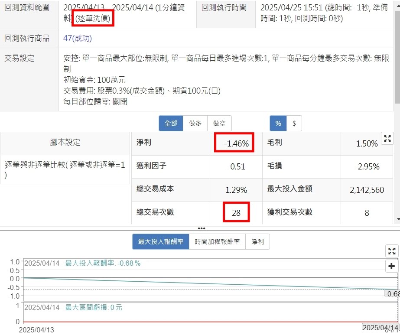Show values in dollars with $ button
This screenshot has width=400, height=335.
click(x=294, y=124)
